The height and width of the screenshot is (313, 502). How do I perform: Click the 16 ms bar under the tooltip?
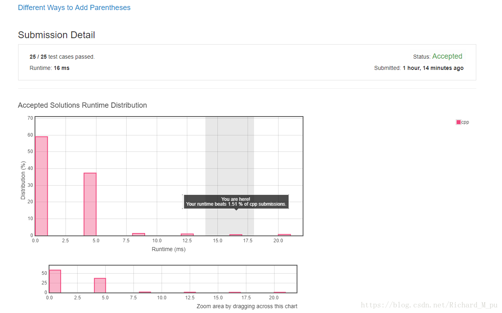point(236,235)
